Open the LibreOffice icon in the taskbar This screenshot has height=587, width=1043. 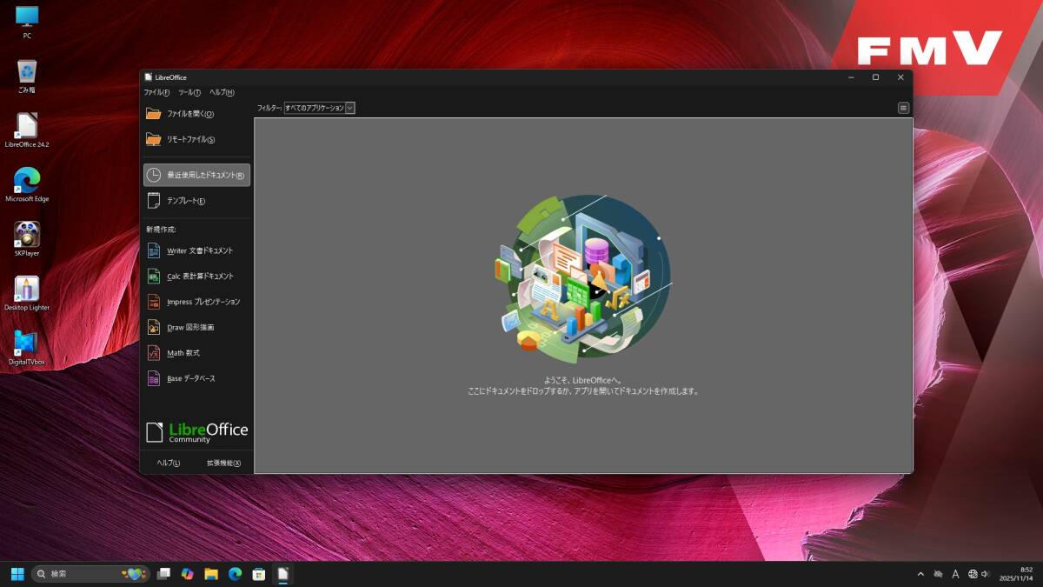[282, 573]
